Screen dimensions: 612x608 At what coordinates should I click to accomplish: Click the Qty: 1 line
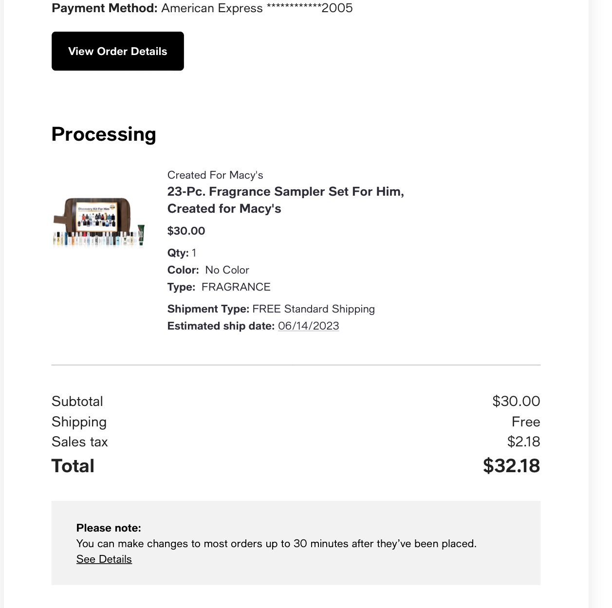pyautogui.click(x=182, y=253)
